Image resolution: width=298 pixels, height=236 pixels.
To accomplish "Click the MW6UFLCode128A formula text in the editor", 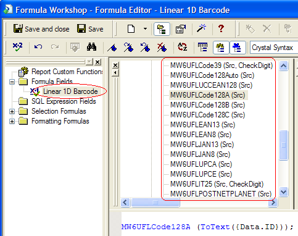I will [x=156, y=227].
